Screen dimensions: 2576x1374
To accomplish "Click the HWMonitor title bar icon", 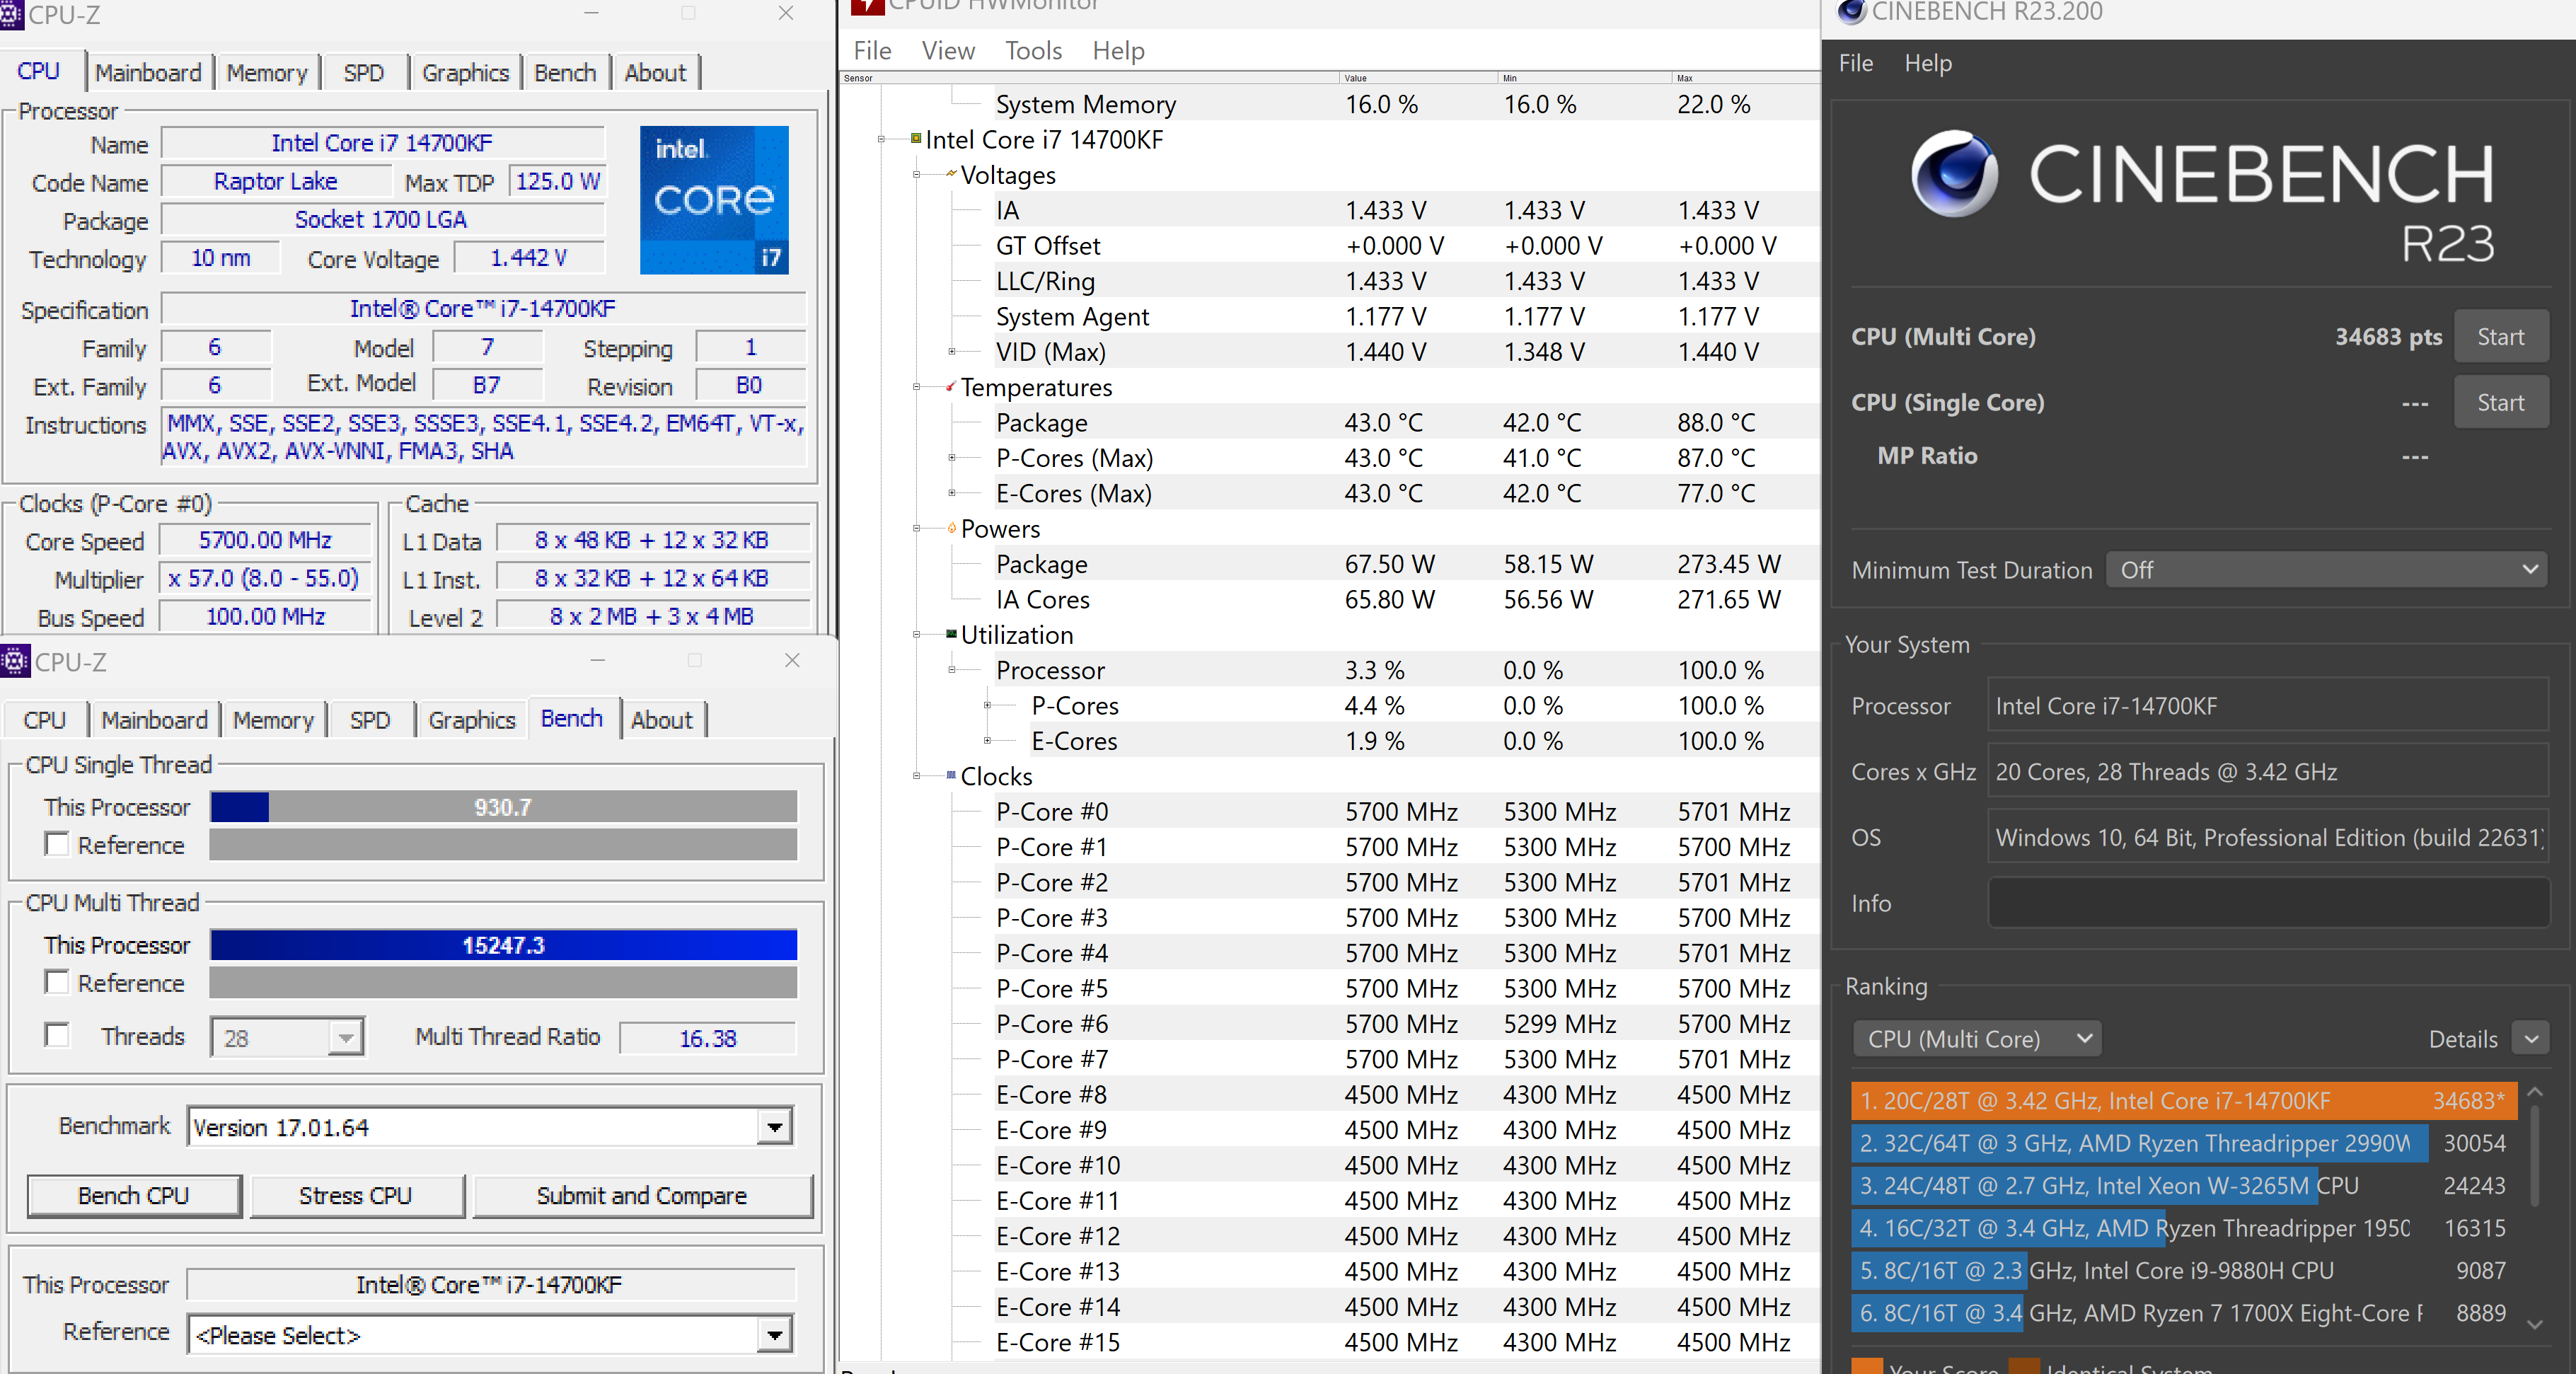I will [x=867, y=6].
